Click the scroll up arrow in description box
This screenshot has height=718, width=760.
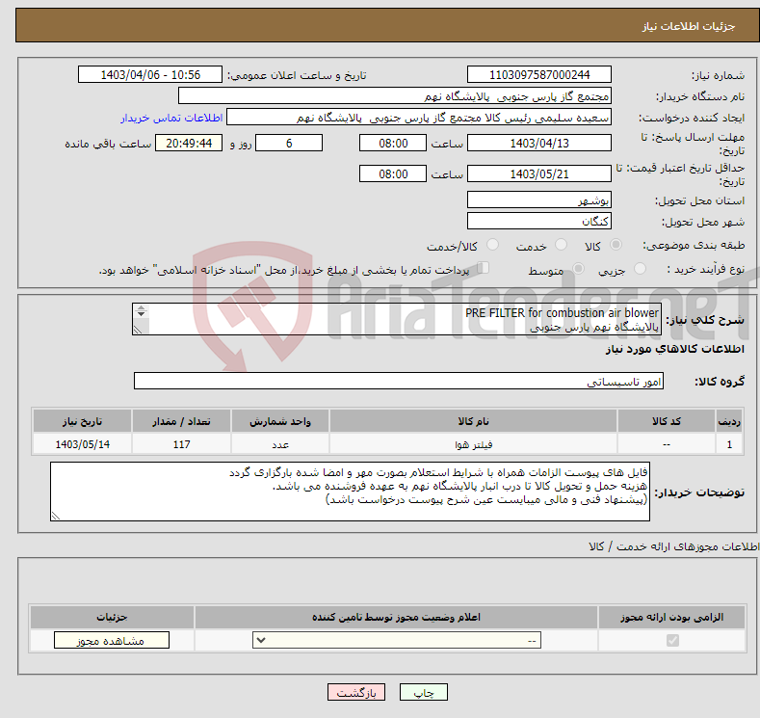pyautogui.click(x=141, y=307)
